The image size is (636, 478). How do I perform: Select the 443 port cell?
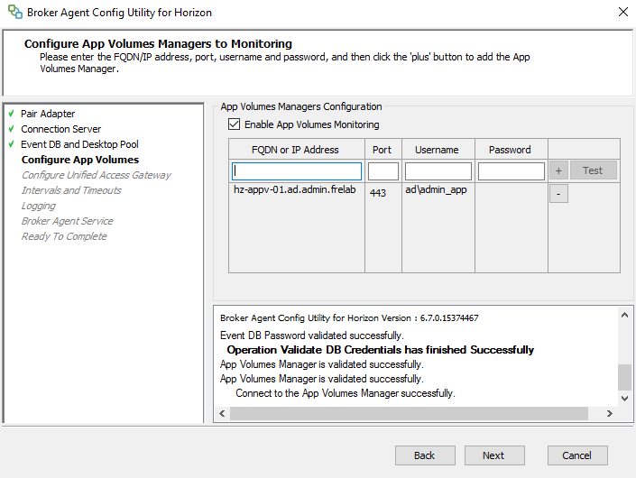click(x=378, y=193)
